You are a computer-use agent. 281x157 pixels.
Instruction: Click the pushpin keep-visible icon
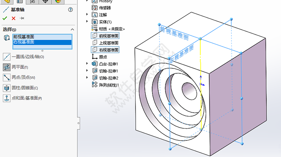(22, 18)
